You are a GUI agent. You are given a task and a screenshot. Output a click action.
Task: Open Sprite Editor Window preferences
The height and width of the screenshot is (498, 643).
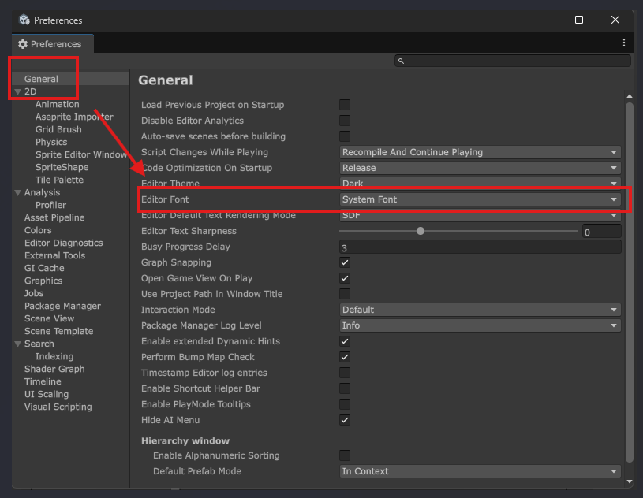(81, 154)
